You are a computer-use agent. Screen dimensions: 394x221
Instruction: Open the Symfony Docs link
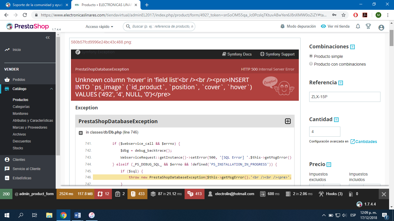coord(237,54)
